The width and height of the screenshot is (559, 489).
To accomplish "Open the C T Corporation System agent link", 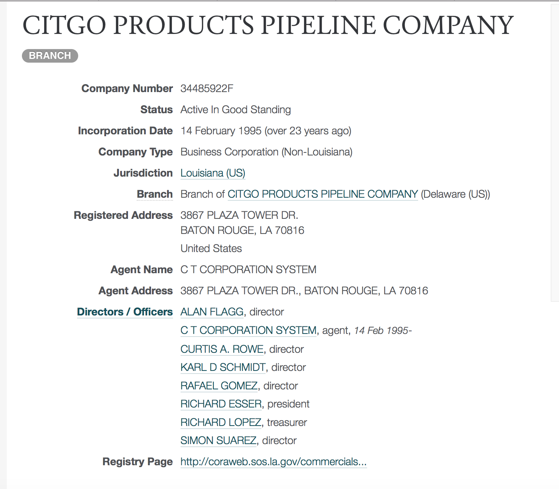I will tap(248, 331).
